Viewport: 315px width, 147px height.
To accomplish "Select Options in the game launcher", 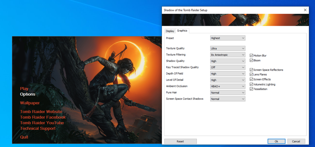I will click(28, 94).
